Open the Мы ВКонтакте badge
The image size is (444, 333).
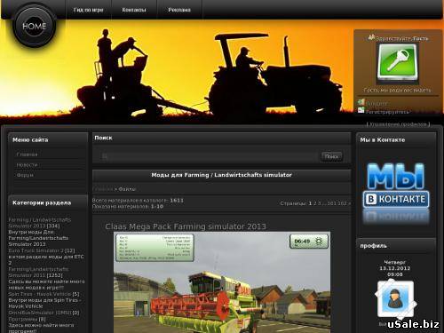(x=396, y=192)
